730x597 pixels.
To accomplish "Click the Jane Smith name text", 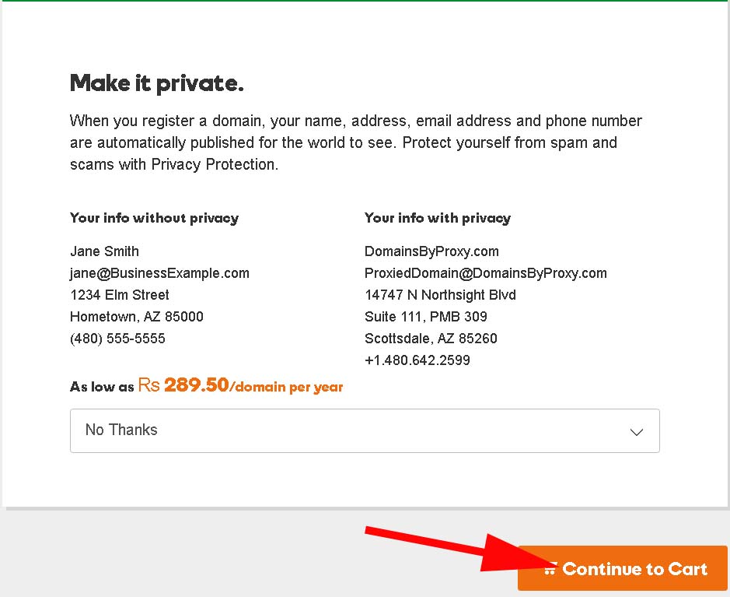I will pos(104,251).
